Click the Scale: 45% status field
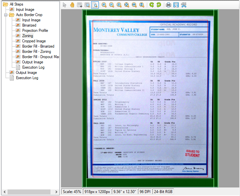Image resolution: width=240 pixels, height=196 pixels. coord(72,192)
